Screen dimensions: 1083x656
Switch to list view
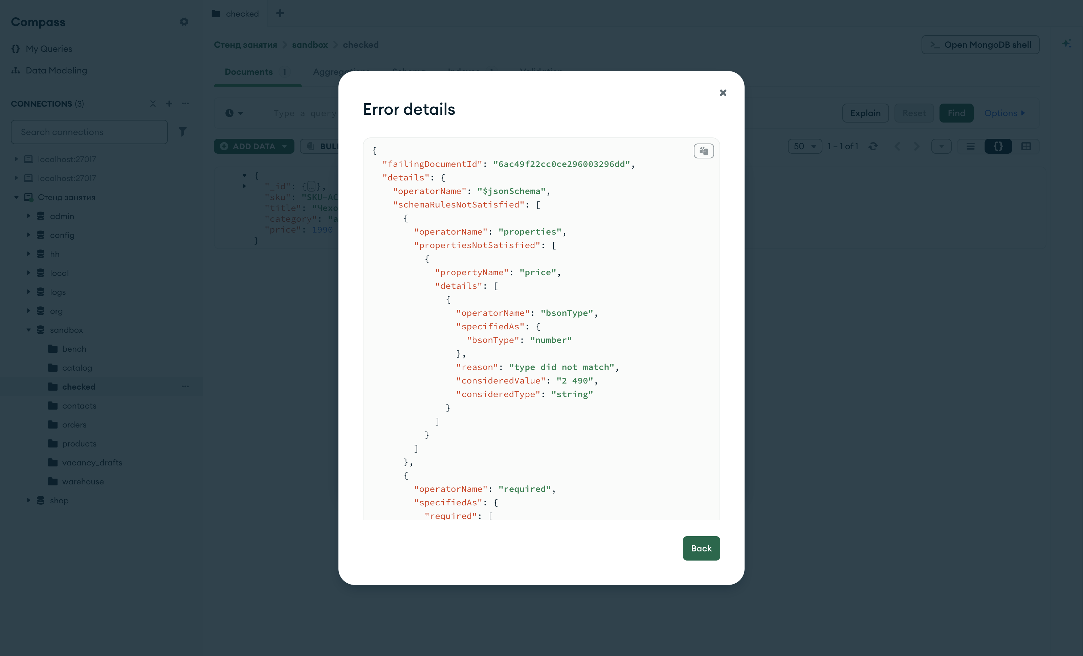click(971, 147)
